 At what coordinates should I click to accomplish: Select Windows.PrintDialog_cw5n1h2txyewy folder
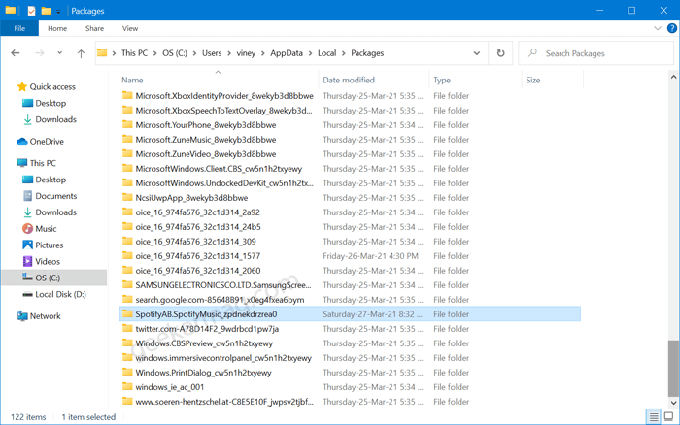[203, 373]
